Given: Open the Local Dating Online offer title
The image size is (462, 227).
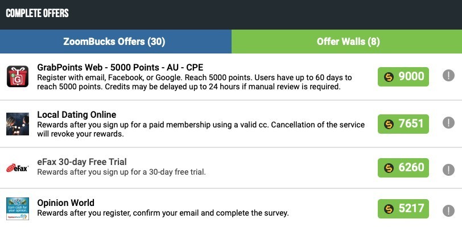Looking at the screenshot, I should tap(77, 114).
